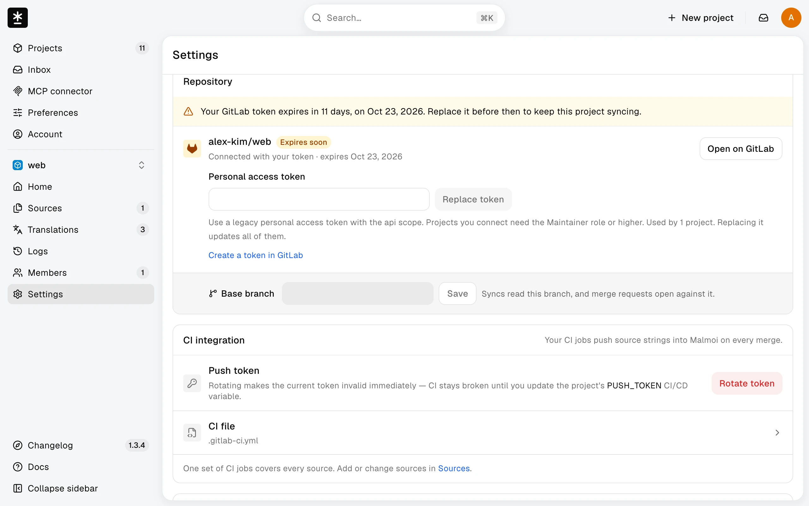This screenshot has height=506, width=809.
Task: Click the warning triangle in the expiry banner
Action: point(189,111)
